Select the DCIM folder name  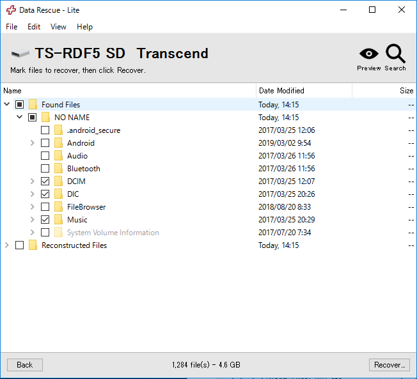tap(76, 182)
